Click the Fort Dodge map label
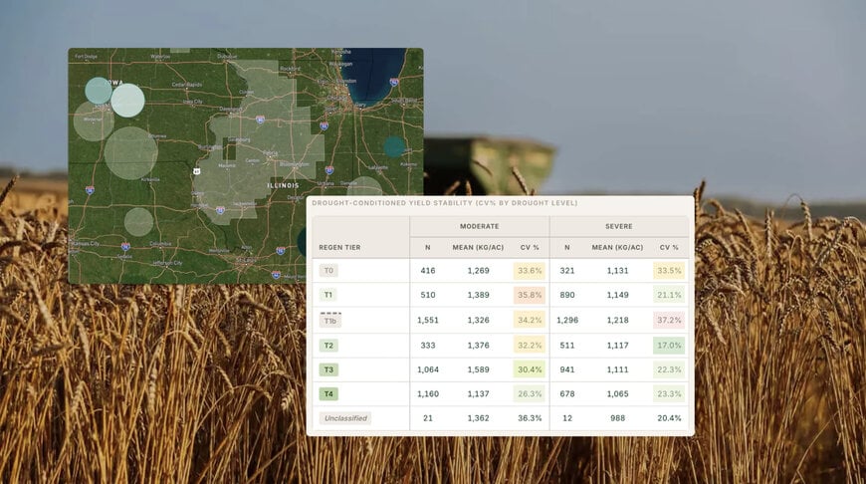Viewport: 866px width, 484px height. (87, 57)
